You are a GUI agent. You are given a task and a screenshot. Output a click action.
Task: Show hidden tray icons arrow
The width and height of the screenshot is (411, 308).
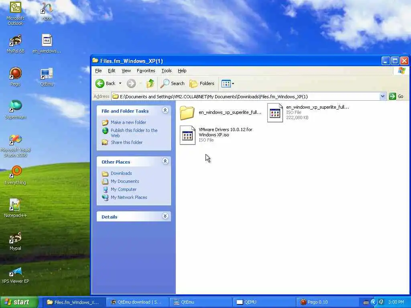(374, 302)
